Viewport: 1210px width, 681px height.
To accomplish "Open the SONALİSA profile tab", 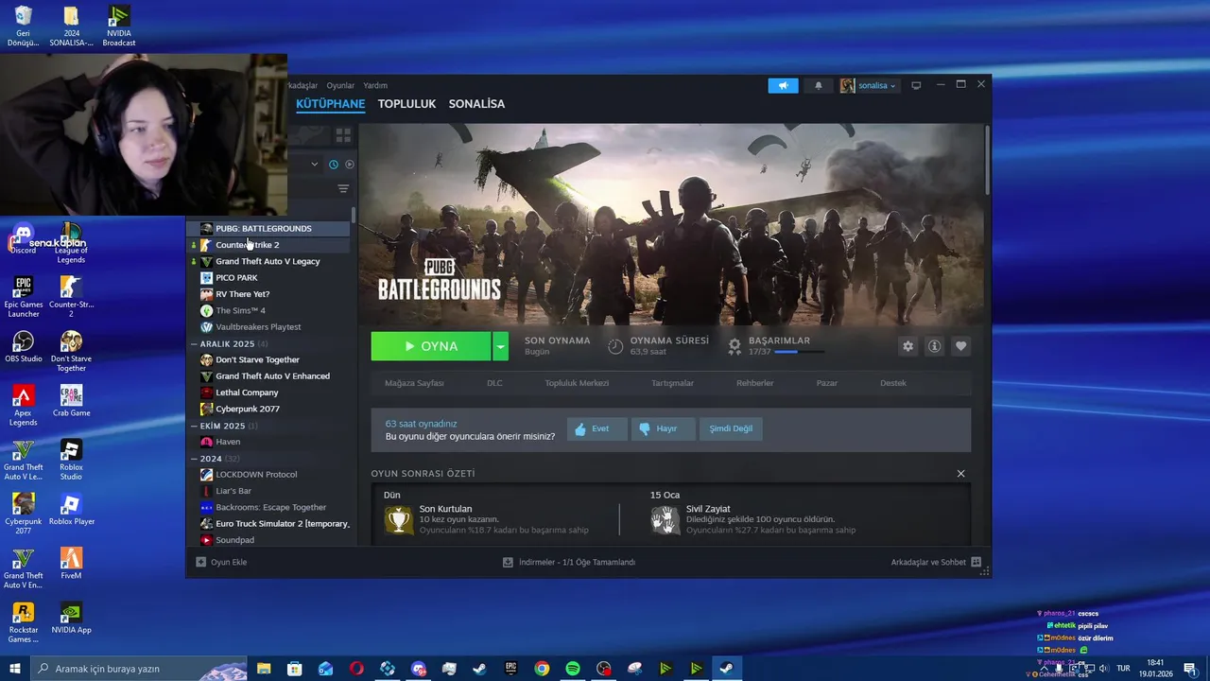I will [476, 104].
